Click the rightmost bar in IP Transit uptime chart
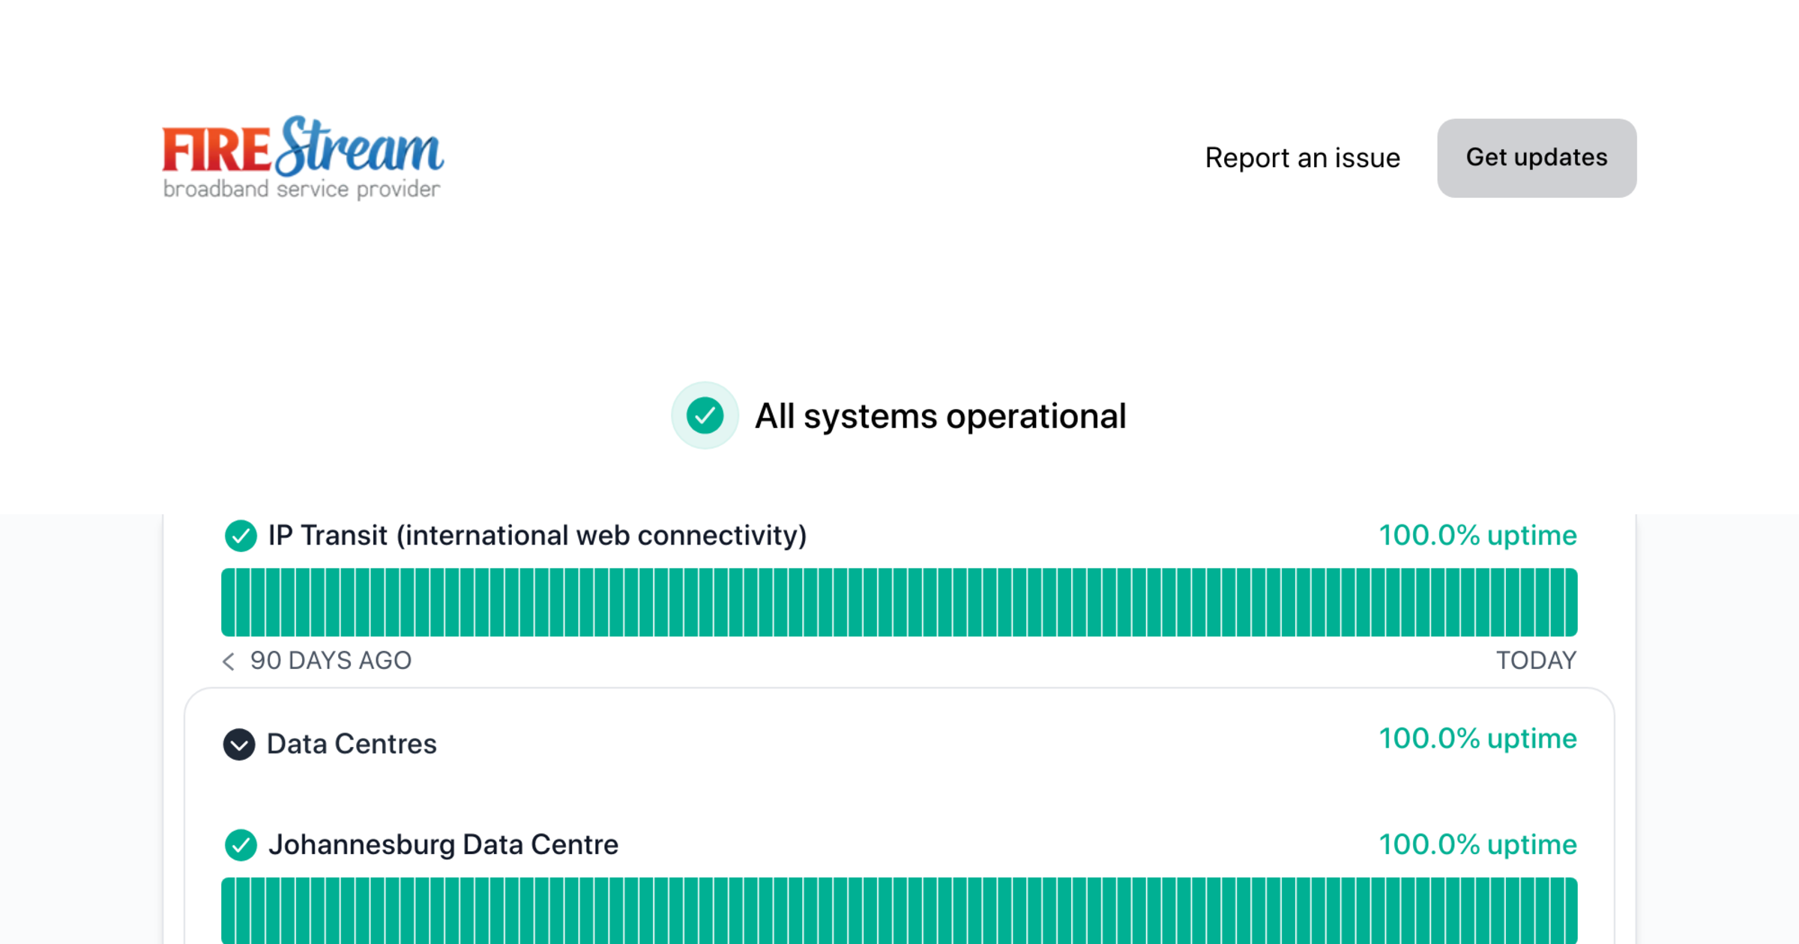The width and height of the screenshot is (1799, 944). [x=1570, y=602]
